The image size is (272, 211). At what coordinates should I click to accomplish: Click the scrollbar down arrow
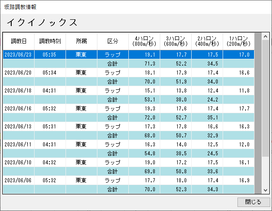(x=265, y=190)
